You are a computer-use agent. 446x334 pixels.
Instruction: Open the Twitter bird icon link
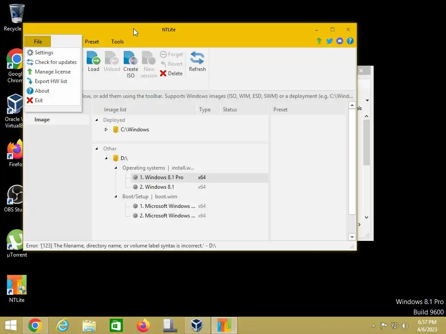tap(329, 41)
